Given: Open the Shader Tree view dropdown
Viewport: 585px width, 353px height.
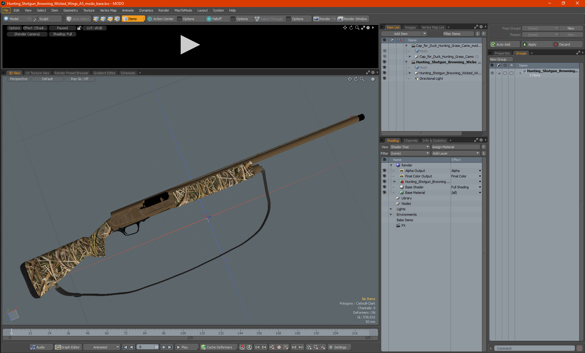Looking at the screenshot, I should 410,147.
